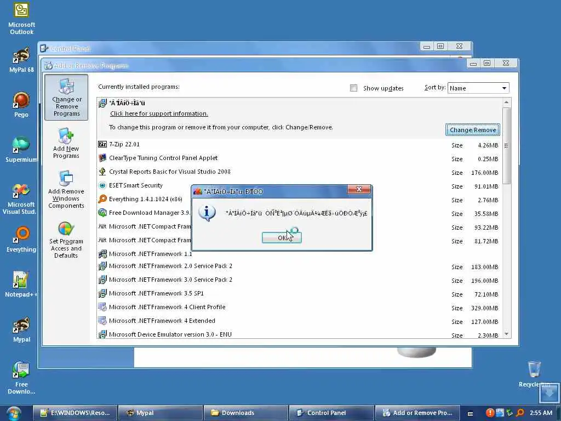Click the program list scroll down arrow
This screenshot has width=561, height=421.
click(x=506, y=334)
